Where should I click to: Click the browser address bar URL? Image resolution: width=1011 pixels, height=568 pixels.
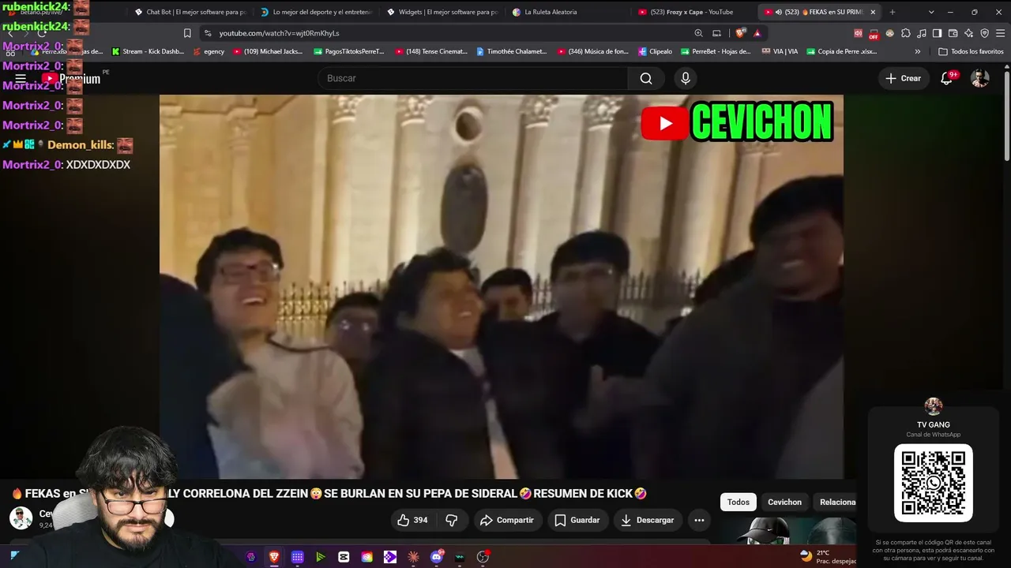[279, 33]
